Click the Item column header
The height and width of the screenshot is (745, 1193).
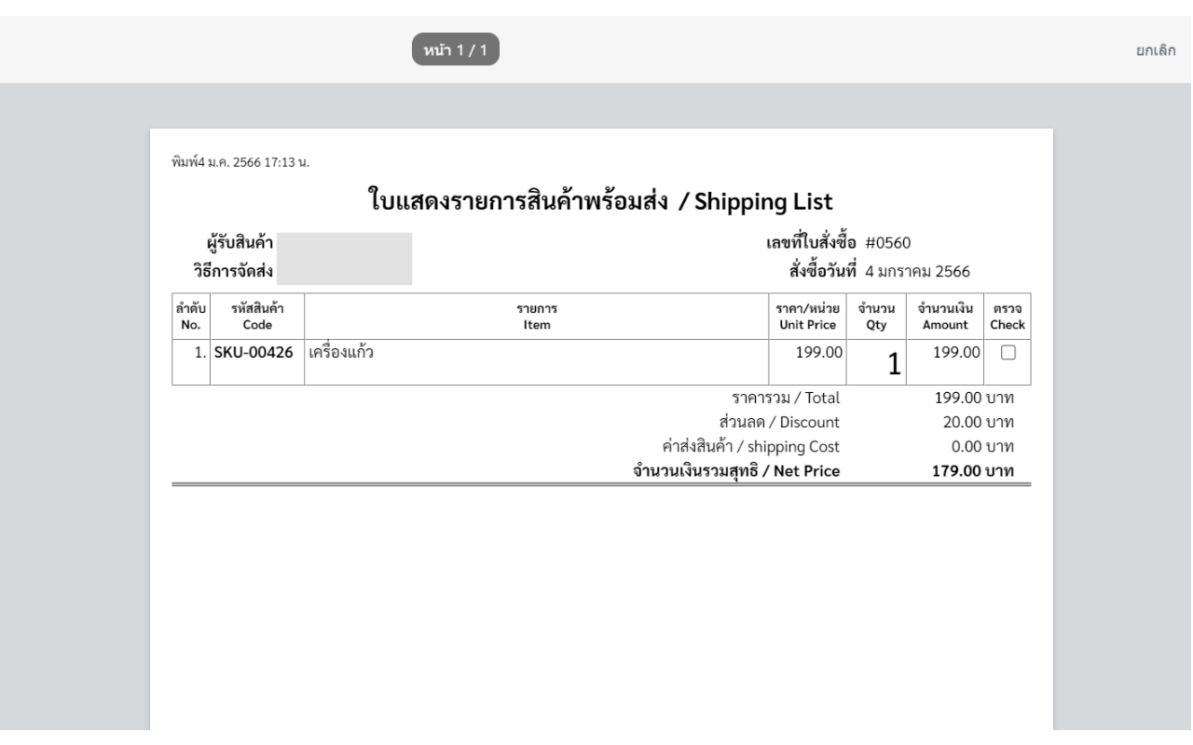pyautogui.click(x=537, y=317)
